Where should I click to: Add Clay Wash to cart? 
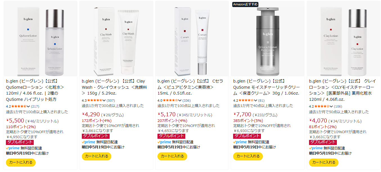(96, 156)
